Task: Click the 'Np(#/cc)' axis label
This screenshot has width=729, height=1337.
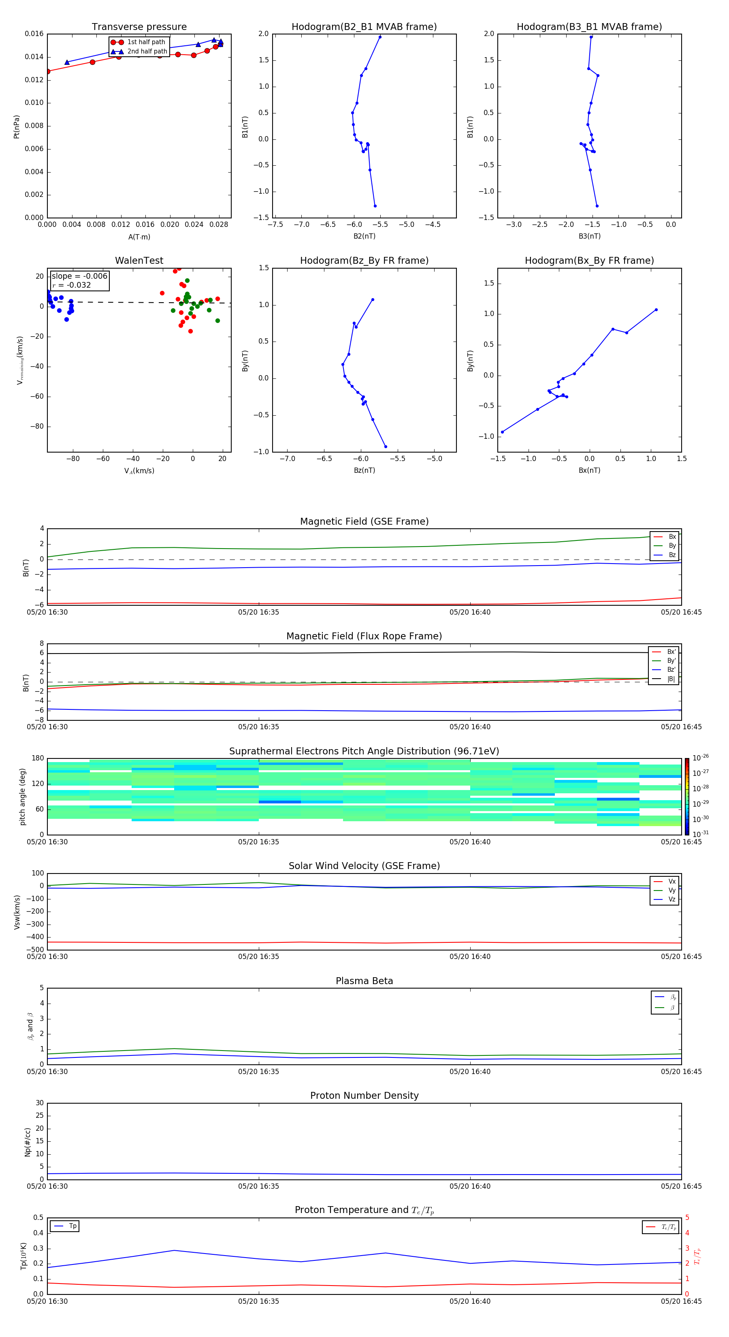Action: [28, 1141]
